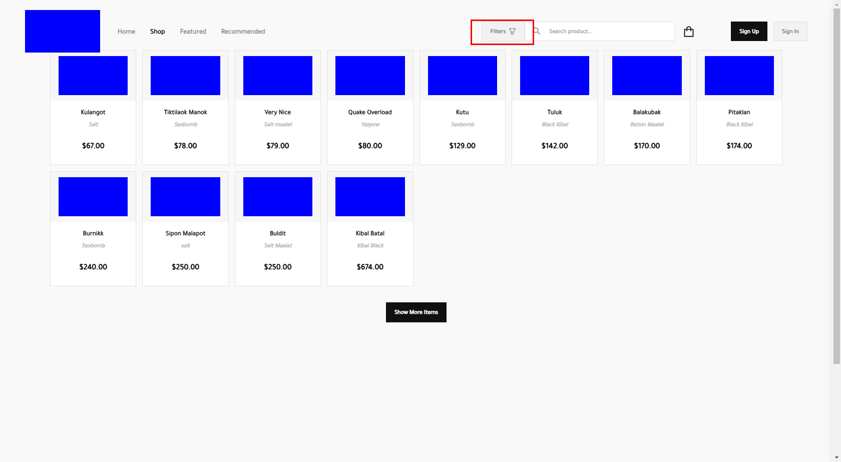Click the Pitaklan product title
841x462 pixels.
[x=739, y=112]
